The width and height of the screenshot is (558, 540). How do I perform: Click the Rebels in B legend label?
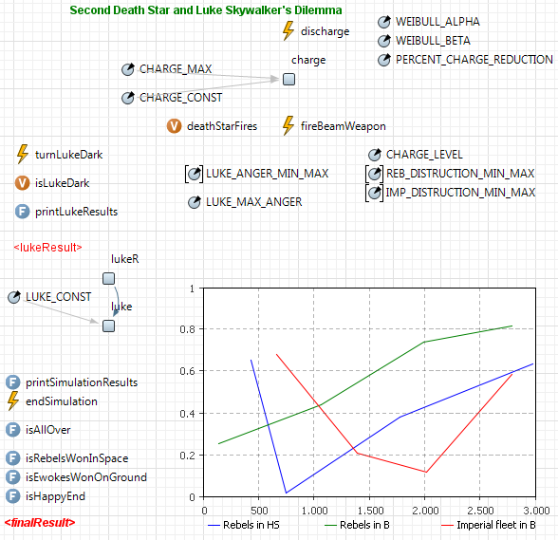coord(364,525)
